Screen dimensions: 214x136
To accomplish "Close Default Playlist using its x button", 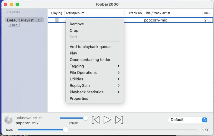I will [x=39, y=20].
